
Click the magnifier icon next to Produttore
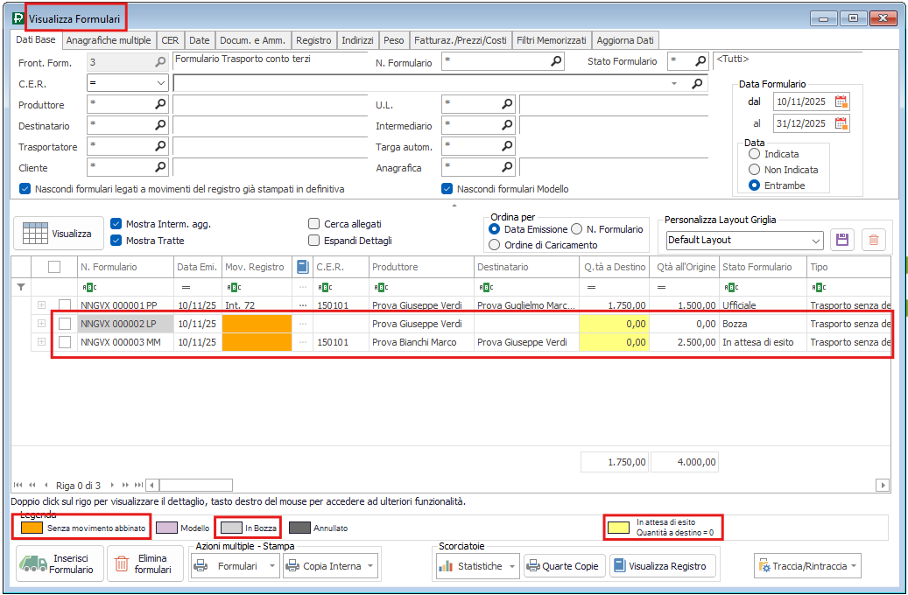coord(159,104)
